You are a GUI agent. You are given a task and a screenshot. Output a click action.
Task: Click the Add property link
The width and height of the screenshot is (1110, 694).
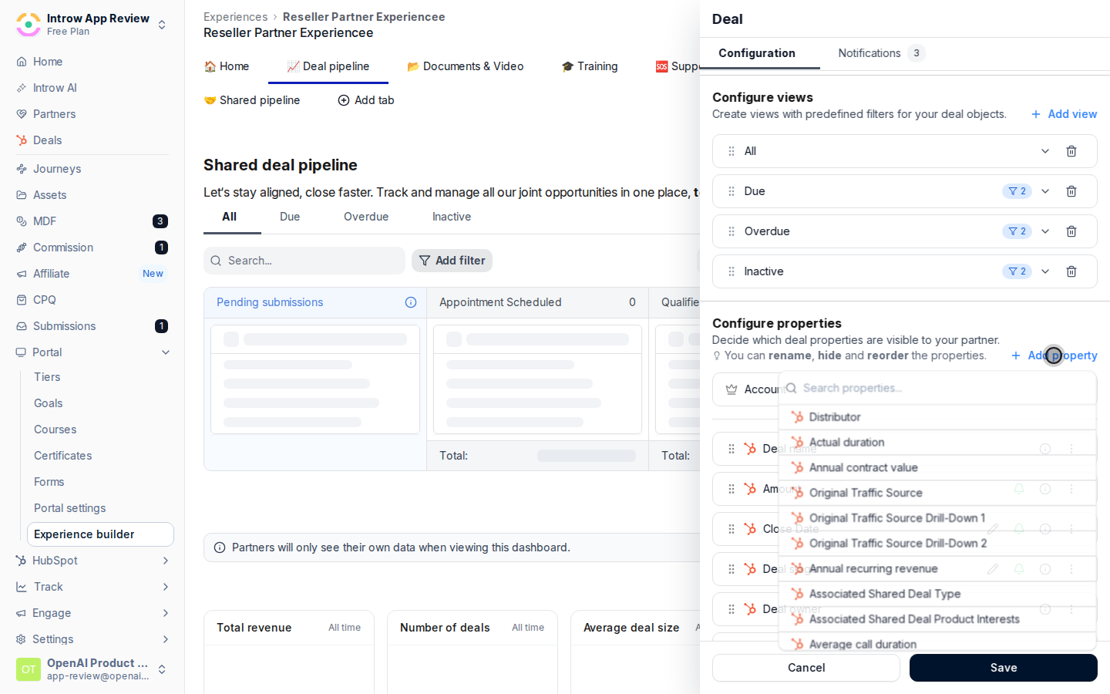(x=1054, y=355)
